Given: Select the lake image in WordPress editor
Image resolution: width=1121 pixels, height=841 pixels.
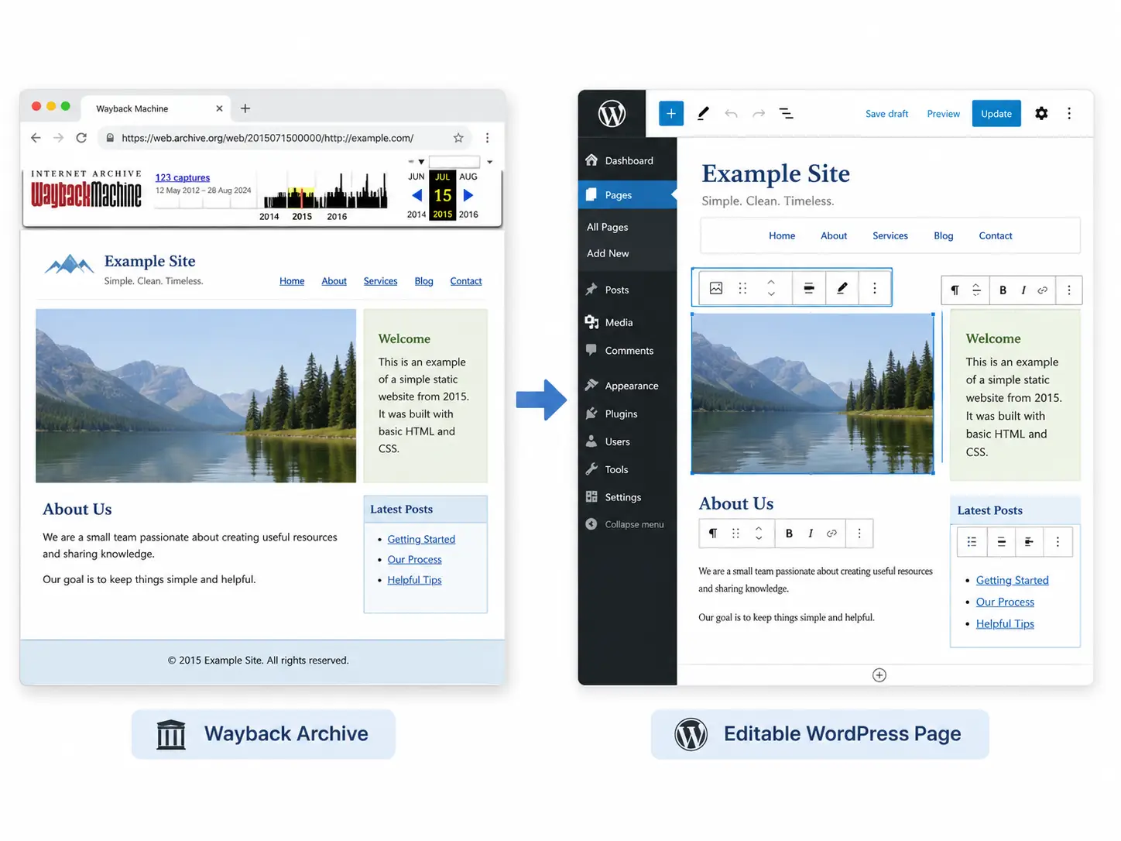Looking at the screenshot, I should coord(812,393).
